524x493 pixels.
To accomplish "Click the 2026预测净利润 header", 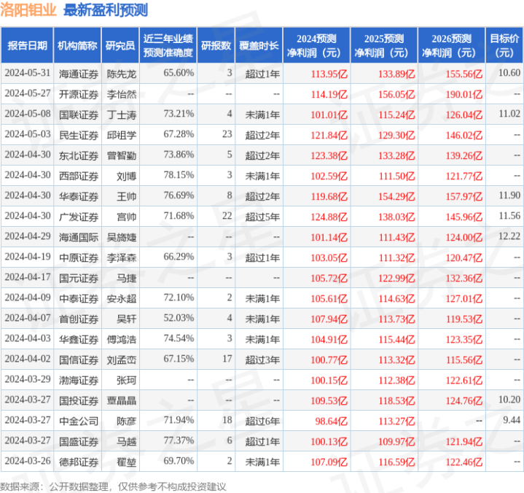I will [451, 45].
